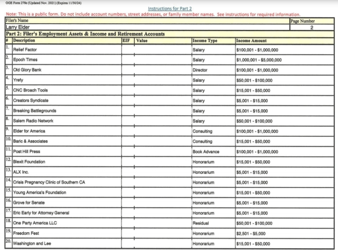Select the ALX Inc. entry
The height and width of the screenshot is (250, 338).
pyautogui.click(x=67, y=172)
